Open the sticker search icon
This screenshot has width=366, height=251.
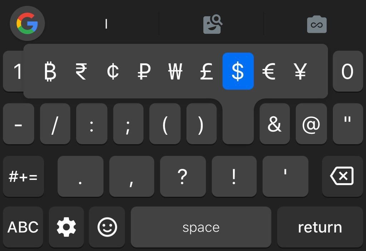coord(213,24)
